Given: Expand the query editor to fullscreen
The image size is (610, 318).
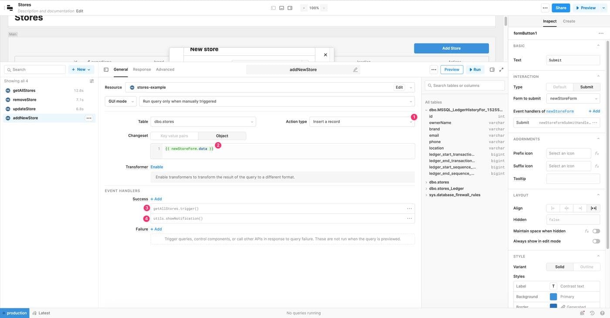Looking at the screenshot, I should 501,70.
